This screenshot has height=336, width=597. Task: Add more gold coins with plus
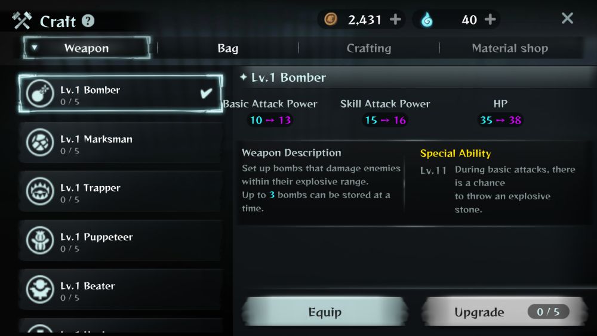395,19
